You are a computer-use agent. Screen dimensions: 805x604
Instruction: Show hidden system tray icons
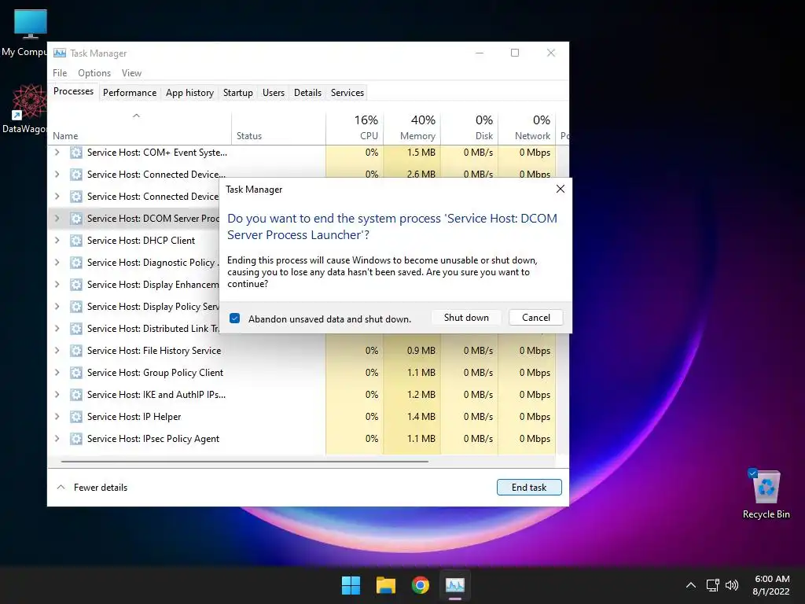(x=691, y=585)
